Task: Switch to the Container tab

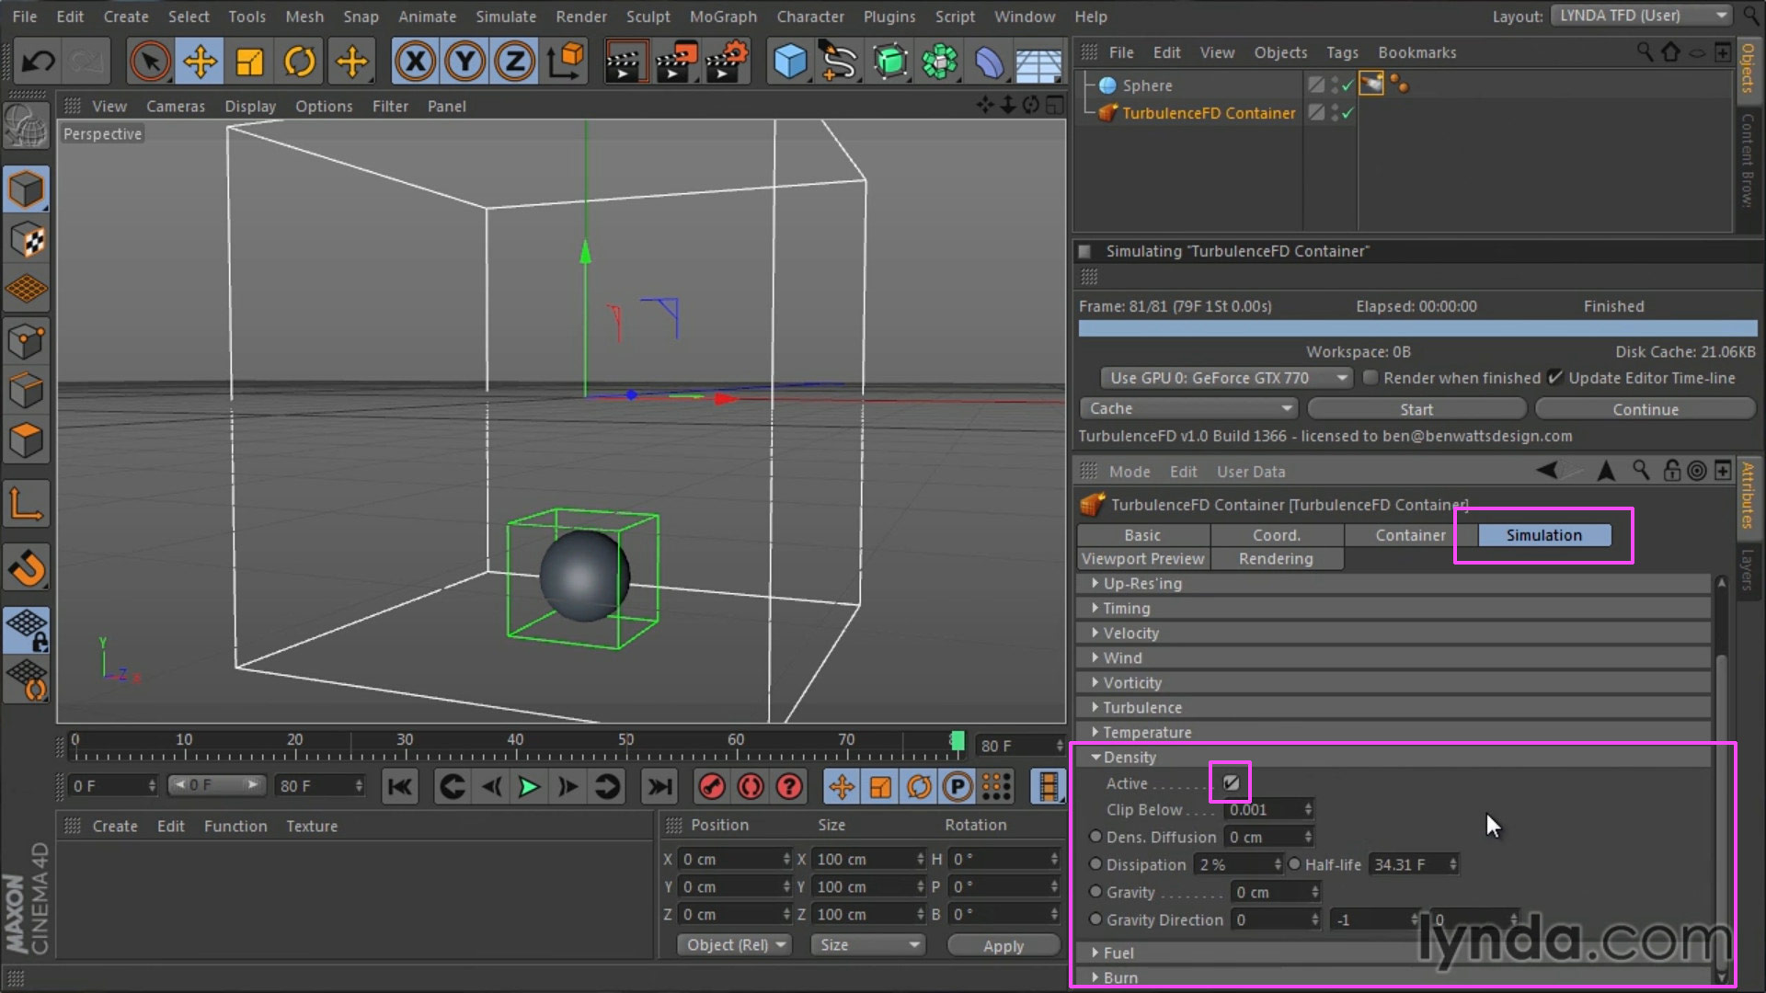Action: tap(1410, 535)
